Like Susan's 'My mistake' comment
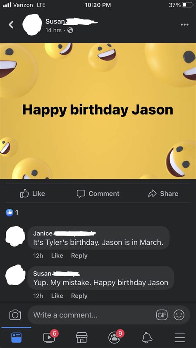The image size is (196, 348). (57, 296)
